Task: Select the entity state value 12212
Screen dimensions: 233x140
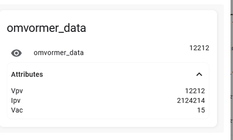Action: pyautogui.click(x=199, y=48)
